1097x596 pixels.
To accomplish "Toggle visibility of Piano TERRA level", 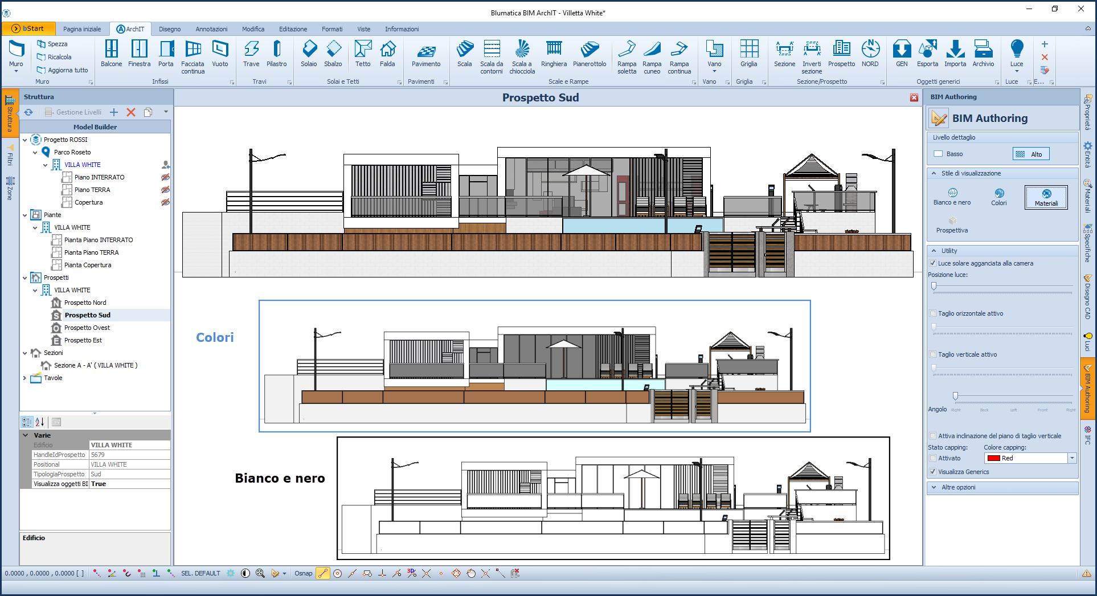I will tap(165, 190).
